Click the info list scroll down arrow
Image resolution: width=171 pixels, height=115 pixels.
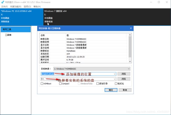(x=130, y=61)
